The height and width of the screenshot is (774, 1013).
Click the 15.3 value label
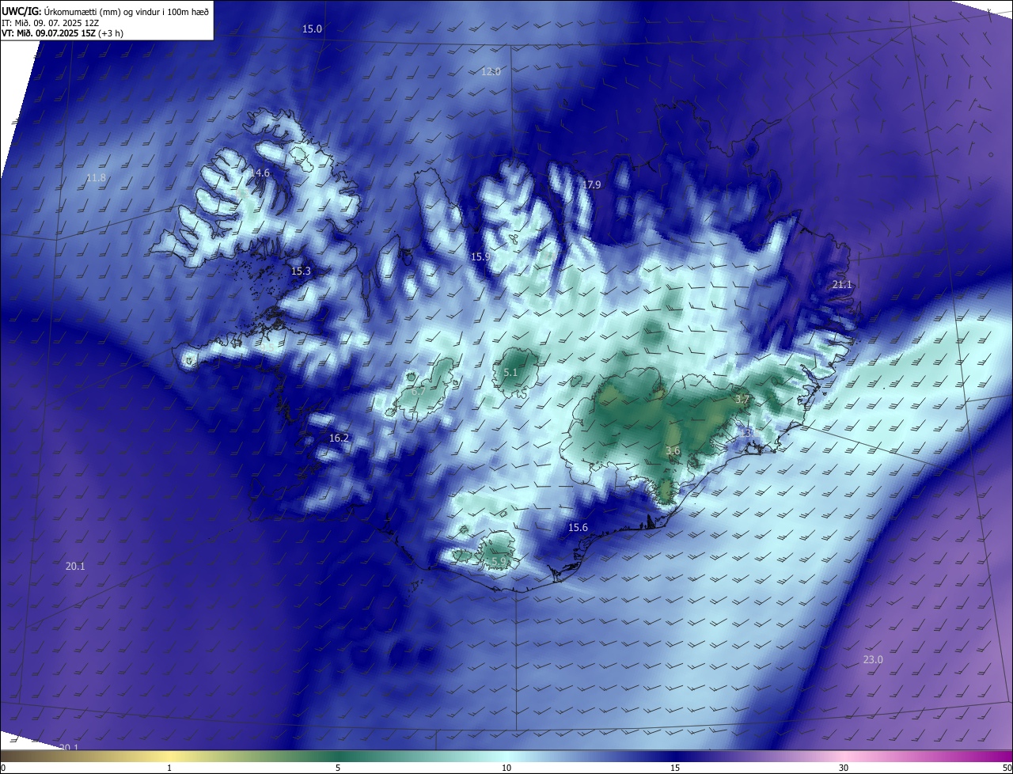point(301,271)
